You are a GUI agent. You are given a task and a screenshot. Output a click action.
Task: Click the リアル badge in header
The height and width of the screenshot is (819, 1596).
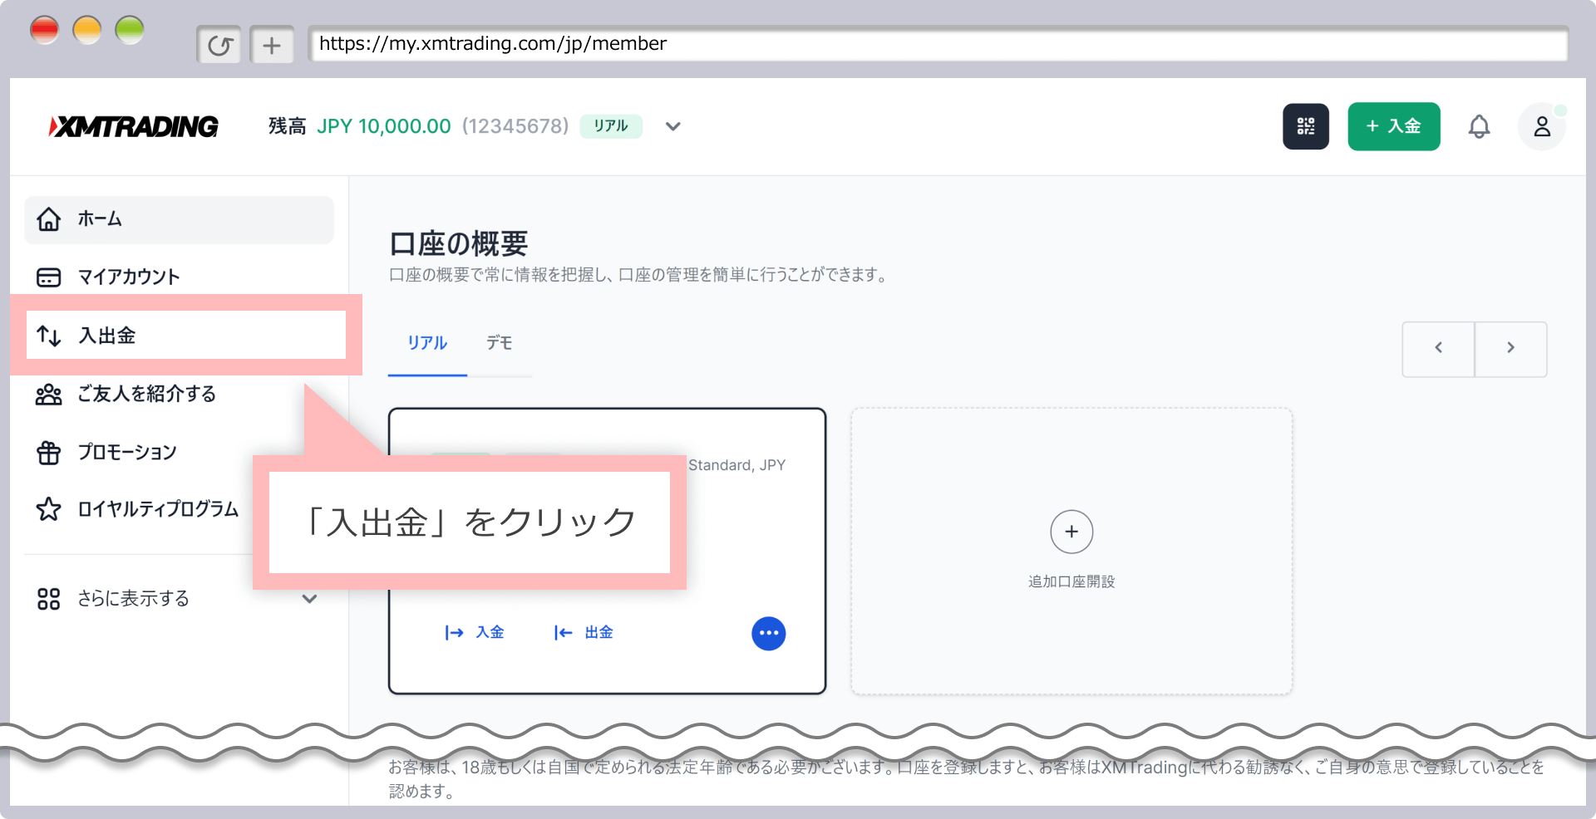611,126
